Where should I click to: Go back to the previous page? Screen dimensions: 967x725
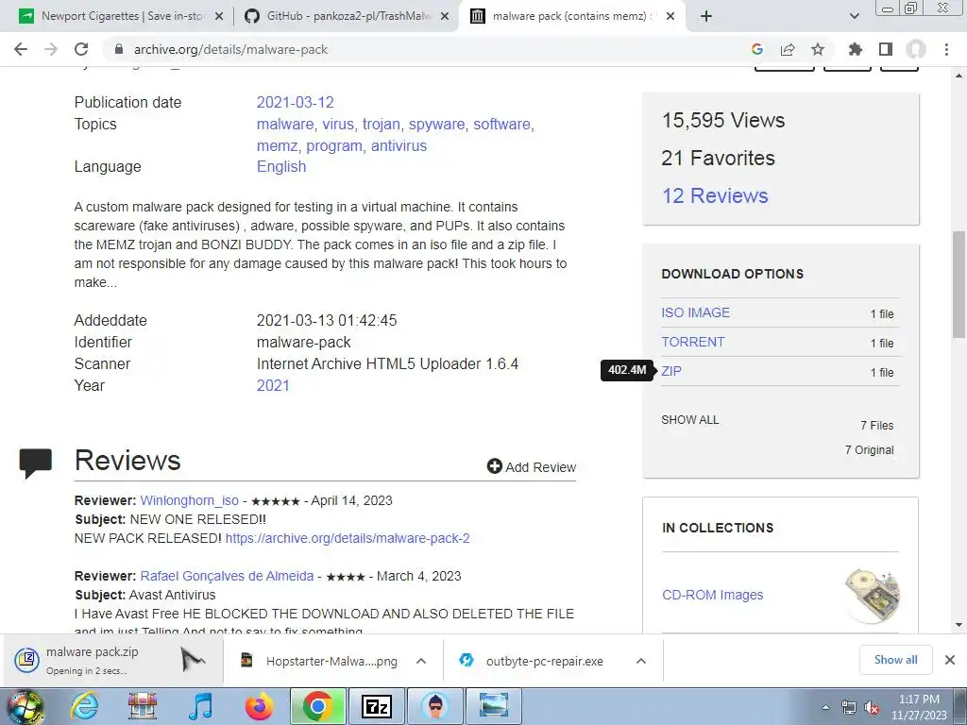click(x=21, y=49)
